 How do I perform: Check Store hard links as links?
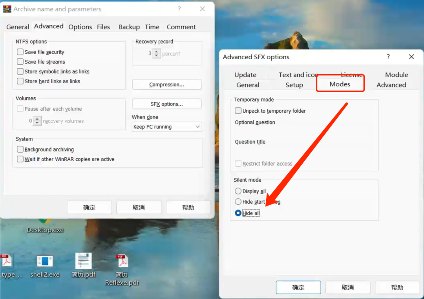click(x=20, y=81)
